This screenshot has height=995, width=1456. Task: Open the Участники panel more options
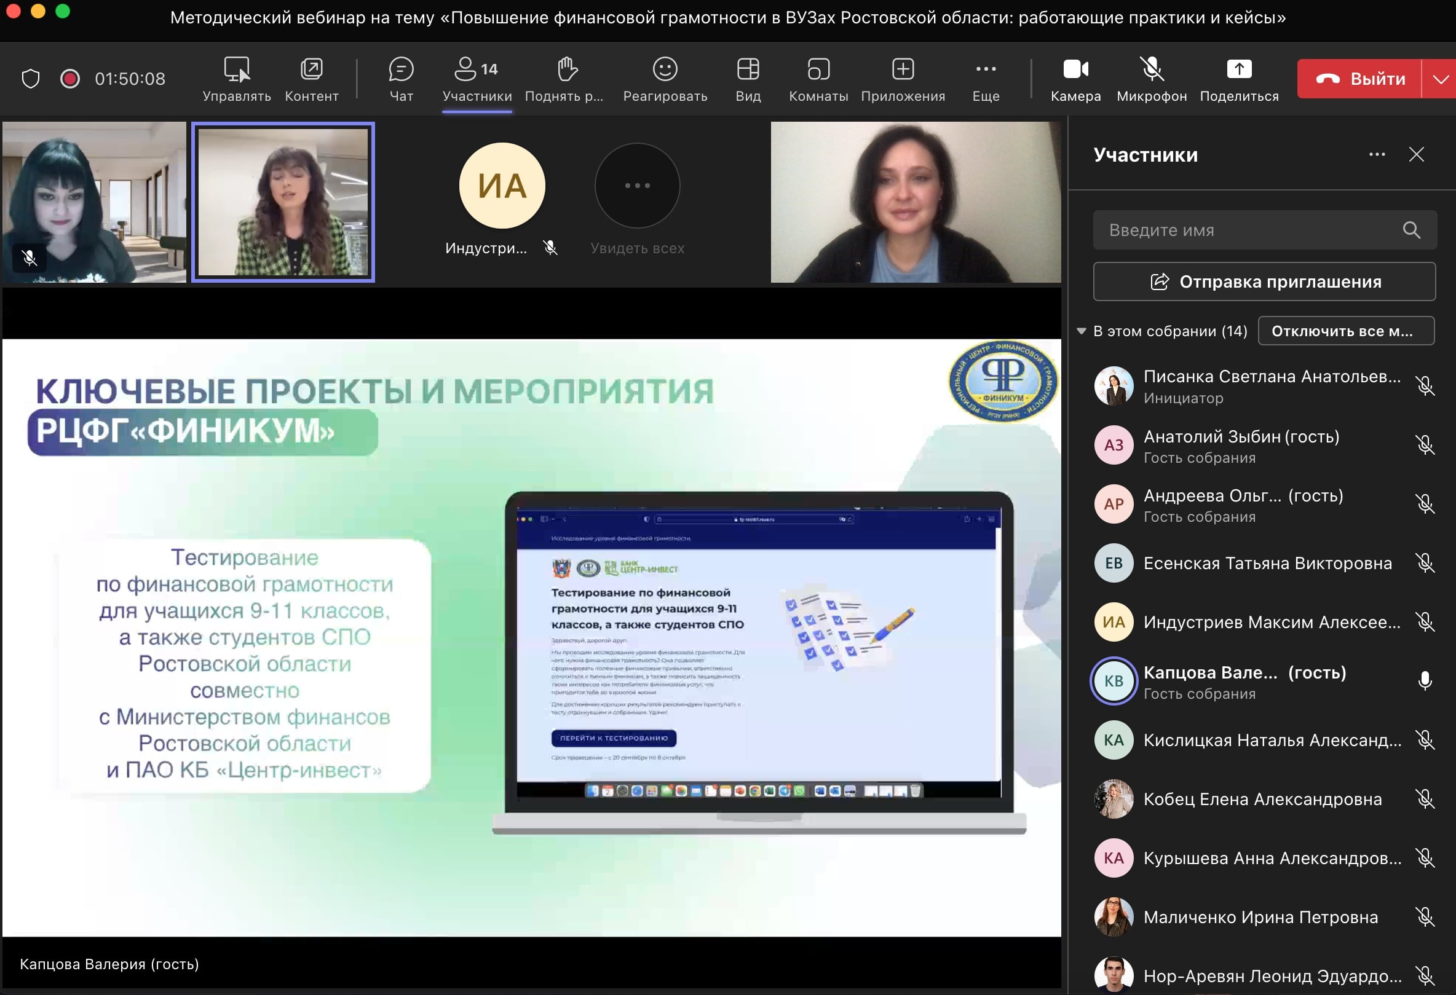pos(1377,155)
